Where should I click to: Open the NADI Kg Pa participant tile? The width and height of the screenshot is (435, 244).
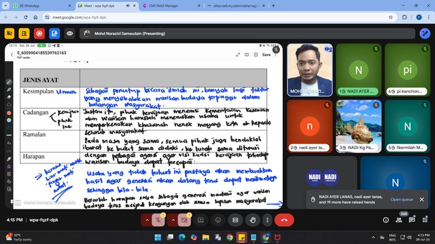pyautogui.click(x=358, y=126)
